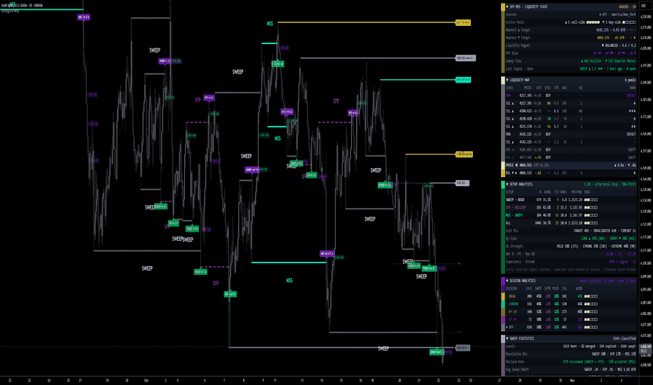Image resolution: width=653 pixels, height=385 pixels.
Task: Click the topmost yellow level price tag
Action: tap(463, 22)
